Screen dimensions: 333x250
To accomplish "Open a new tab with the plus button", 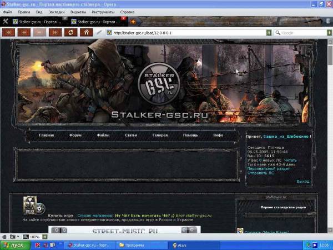I will coord(133,22).
